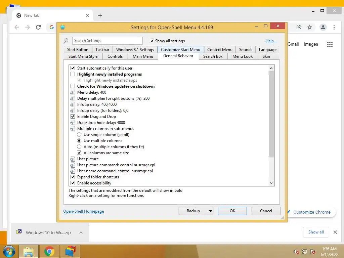Switch to Start Menu Style tab
This screenshot has height=258, width=344.
[83, 56]
